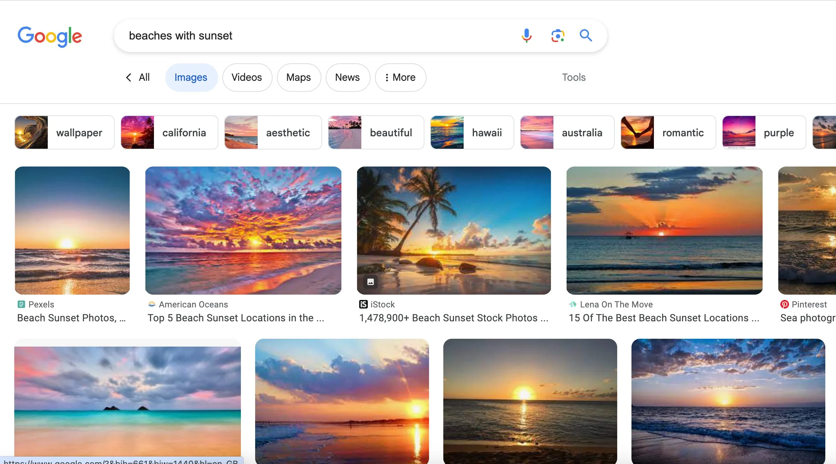Click the Pinterest source icon
The height and width of the screenshot is (464, 836).
coord(784,304)
